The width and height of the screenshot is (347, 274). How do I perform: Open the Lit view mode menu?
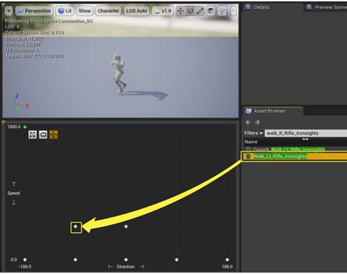coord(65,11)
